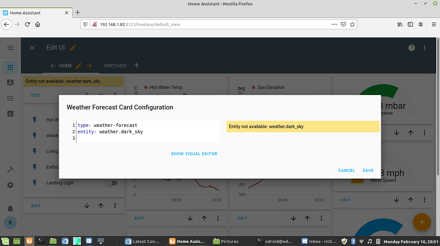The image size is (440, 246).
Task: Open the History chart sidebar icon
Action: (x=10, y=114)
